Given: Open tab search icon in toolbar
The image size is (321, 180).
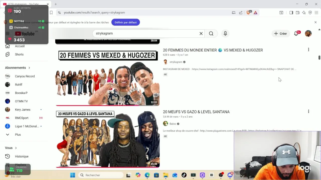Looking at the screenshot, I should click(x=281, y=12).
